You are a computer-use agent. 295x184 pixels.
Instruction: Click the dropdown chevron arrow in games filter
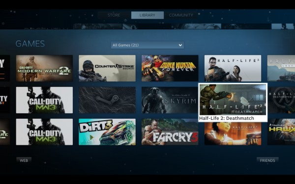(x=180, y=45)
